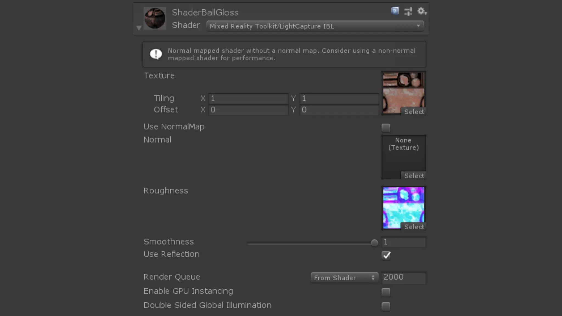Viewport: 562px width, 316px height.
Task: Click the preset selector sliders icon
Action: (408, 12)
